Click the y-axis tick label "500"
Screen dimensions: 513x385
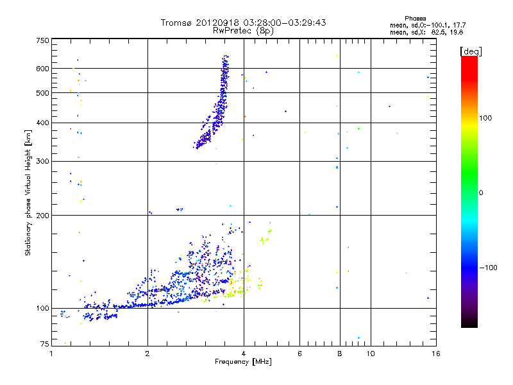[42, 93]
